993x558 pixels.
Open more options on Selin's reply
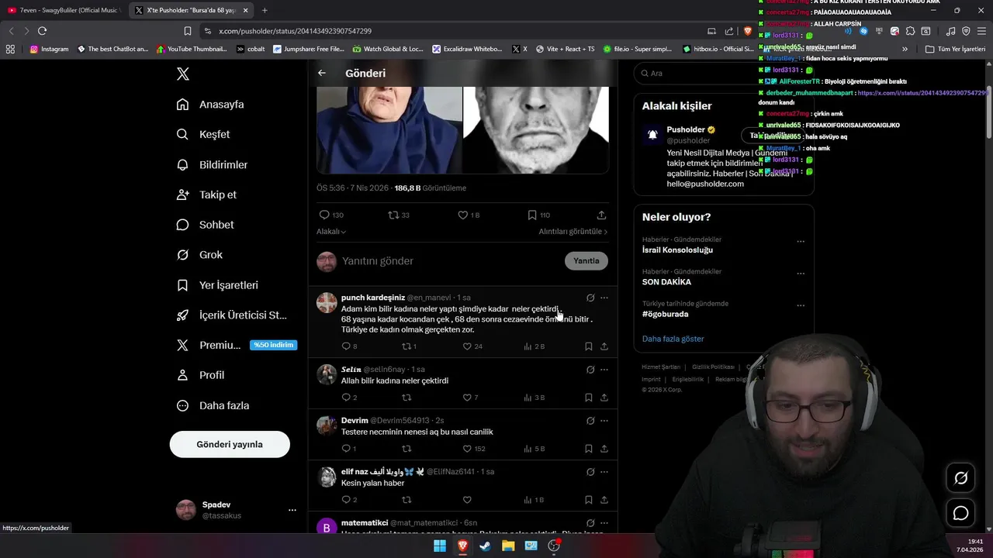(x=604, y=370)
